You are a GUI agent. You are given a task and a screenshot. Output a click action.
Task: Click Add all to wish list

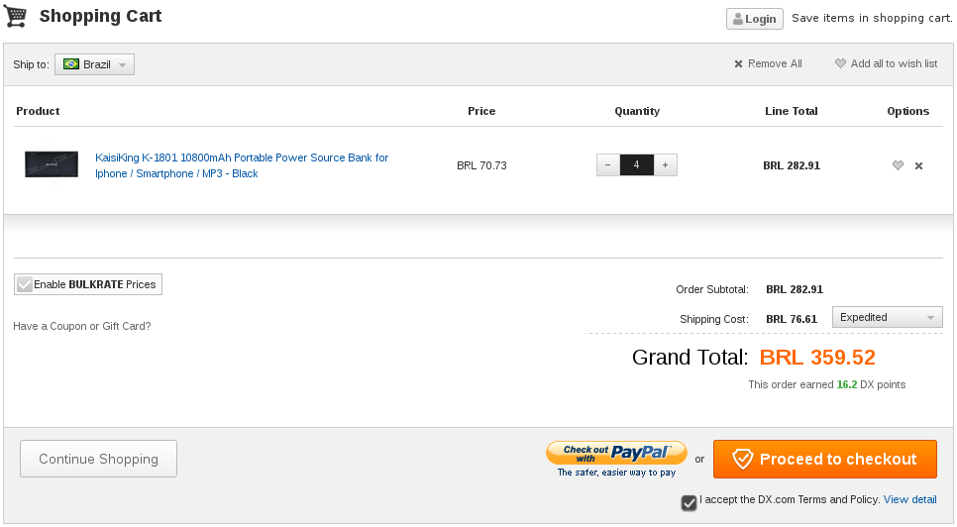click(887, 63)
